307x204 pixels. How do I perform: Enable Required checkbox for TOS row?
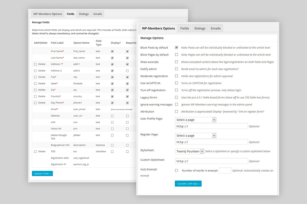coord(127,151)
